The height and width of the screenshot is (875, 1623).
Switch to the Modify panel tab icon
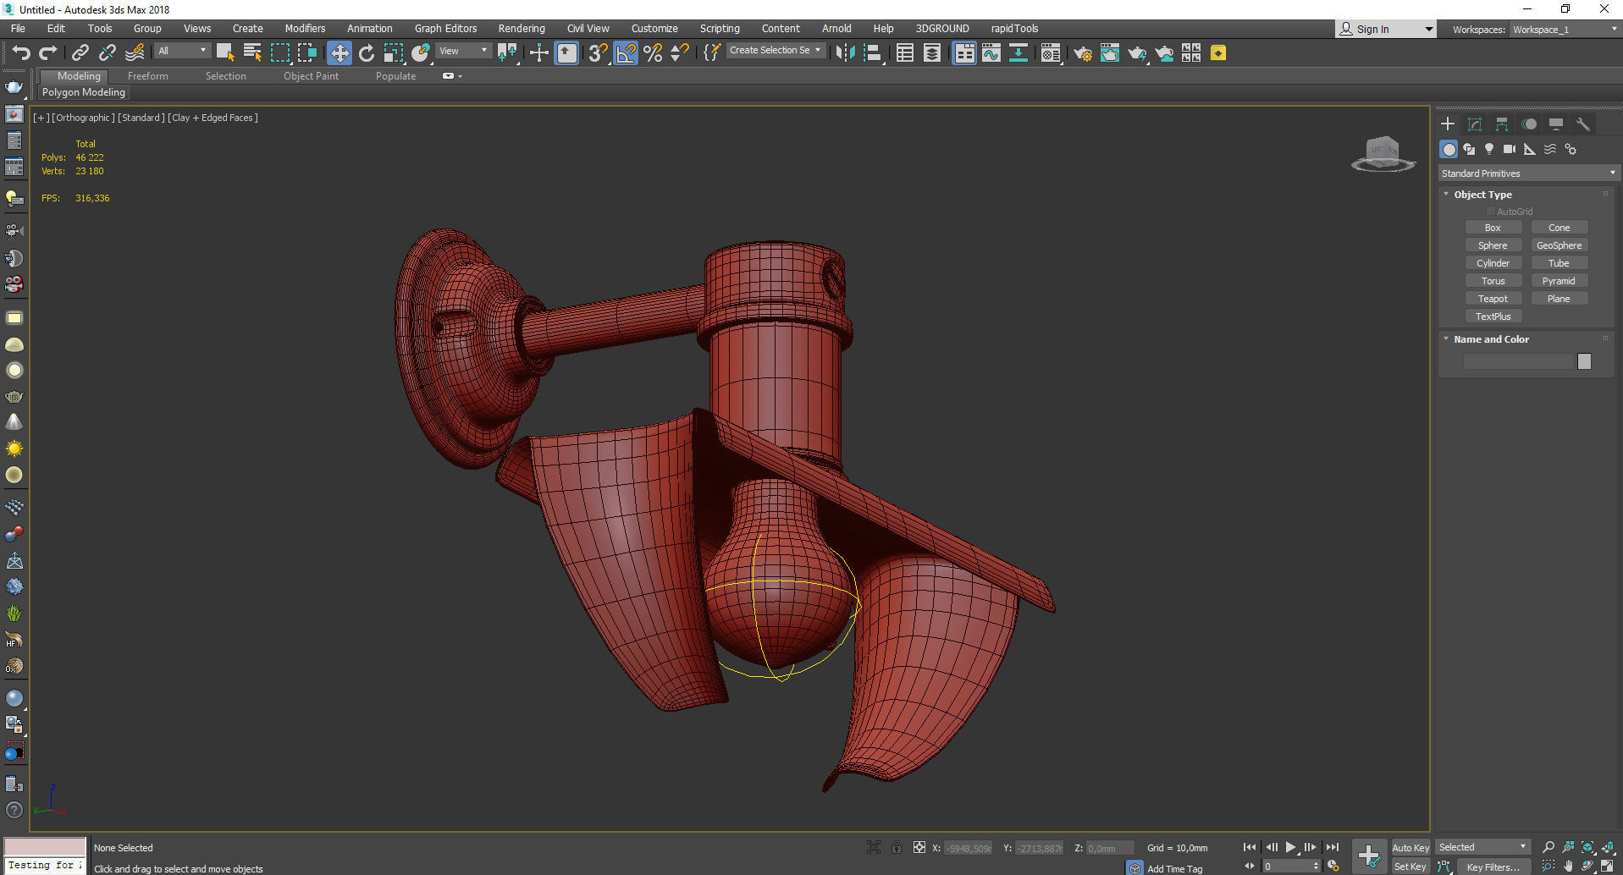click(1474, 124)
